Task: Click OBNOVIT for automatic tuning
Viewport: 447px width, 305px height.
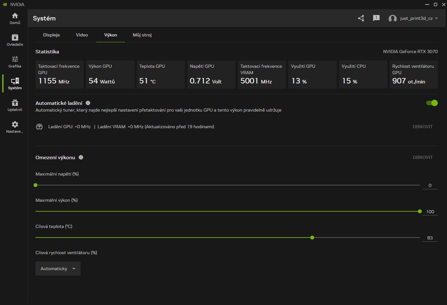Action: tap(422, 127)
